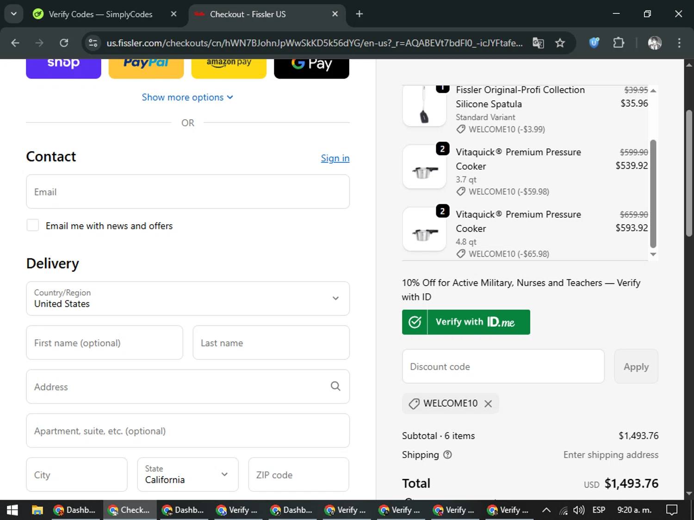This screenshot has width=694, height=520.
Task: Click the 9:20 a. m. clock
Action: point(634,510)
